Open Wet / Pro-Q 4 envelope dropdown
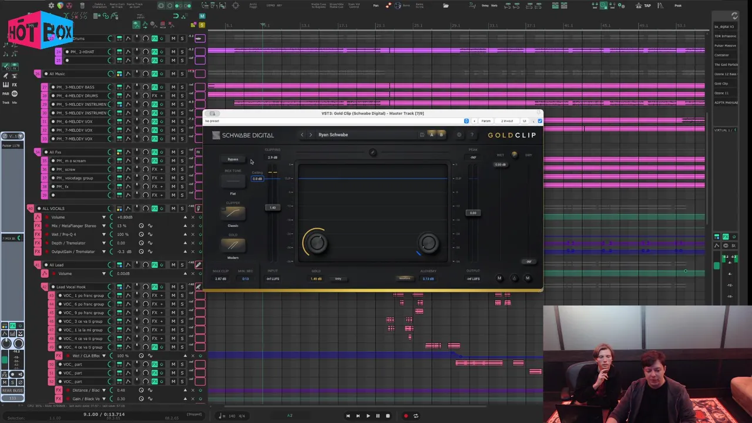Image resolution: width=752 pixels, height=423 pixels. coord(104,234)
